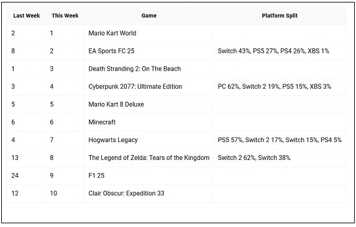Select Cyberpunk platform split starting PC 62%

275,86
